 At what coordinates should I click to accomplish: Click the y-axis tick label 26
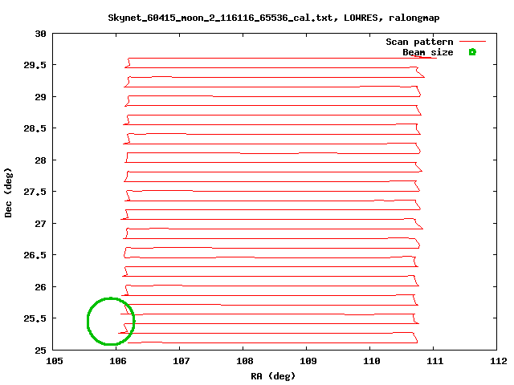pos(41,287)
